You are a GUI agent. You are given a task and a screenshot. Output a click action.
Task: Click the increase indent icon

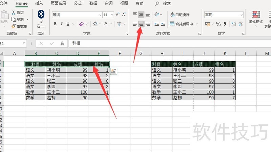click(x=163, y=24)
